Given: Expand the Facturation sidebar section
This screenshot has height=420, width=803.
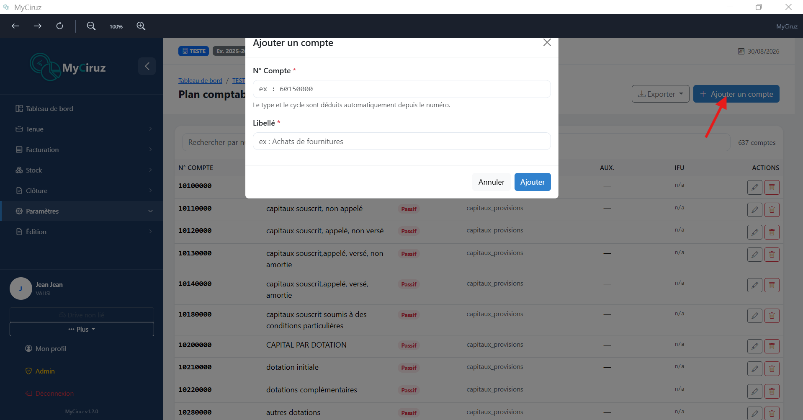Looking at the screenshot, I should [x=82, y=149].
